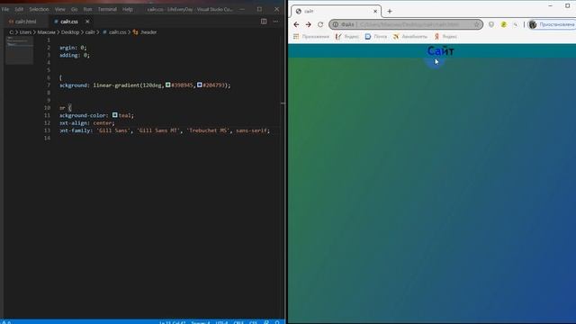This screenshot has width=576, height=324.
Task: Open feedback icon in status bar
Action: [x=266, y=322]
